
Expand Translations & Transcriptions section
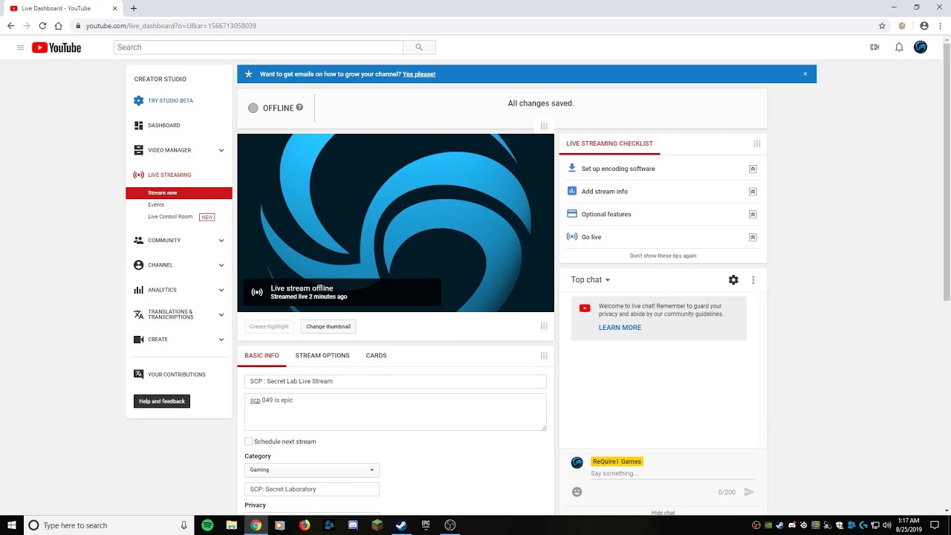221,315
